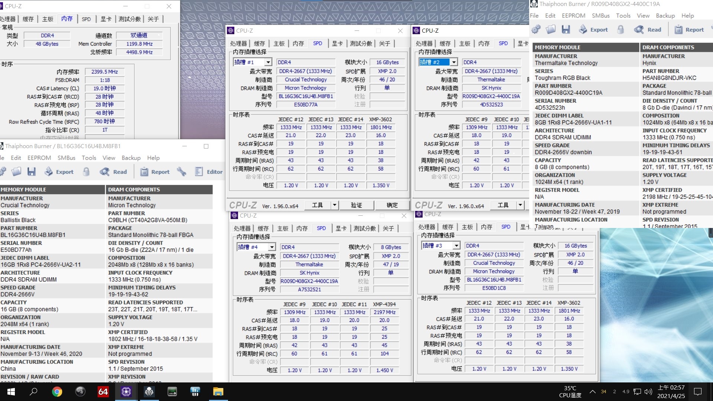Open the EEPROM menu in the BL16G36C16U4B Thaiphoon window
This screenshot has height=401, width=713.
(x=39, y=157)
